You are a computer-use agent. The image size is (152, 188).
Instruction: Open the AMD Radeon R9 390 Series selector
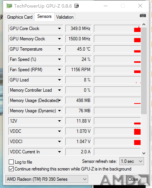click(47, 179)
